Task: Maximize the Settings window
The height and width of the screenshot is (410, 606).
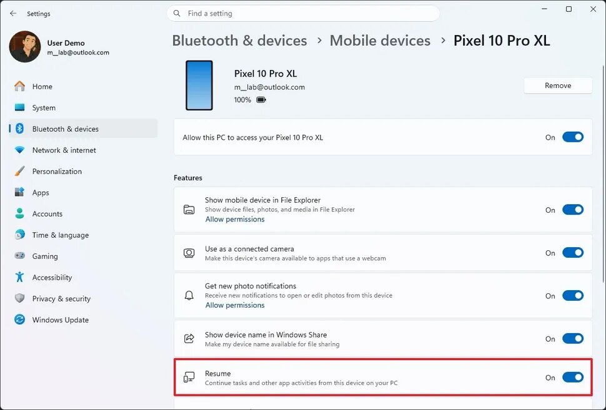Action: [x=569, y=9]
